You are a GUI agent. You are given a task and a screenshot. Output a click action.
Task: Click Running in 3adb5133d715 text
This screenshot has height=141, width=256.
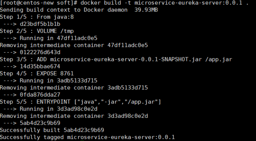[x=59, y=81]
